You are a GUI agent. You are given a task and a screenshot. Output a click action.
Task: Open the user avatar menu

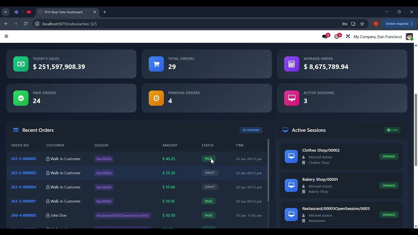click(409, 37)
